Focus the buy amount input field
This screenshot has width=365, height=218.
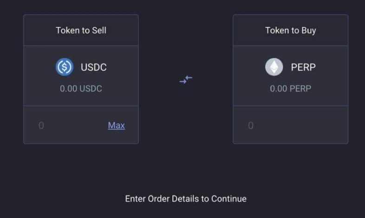[290, 125]
